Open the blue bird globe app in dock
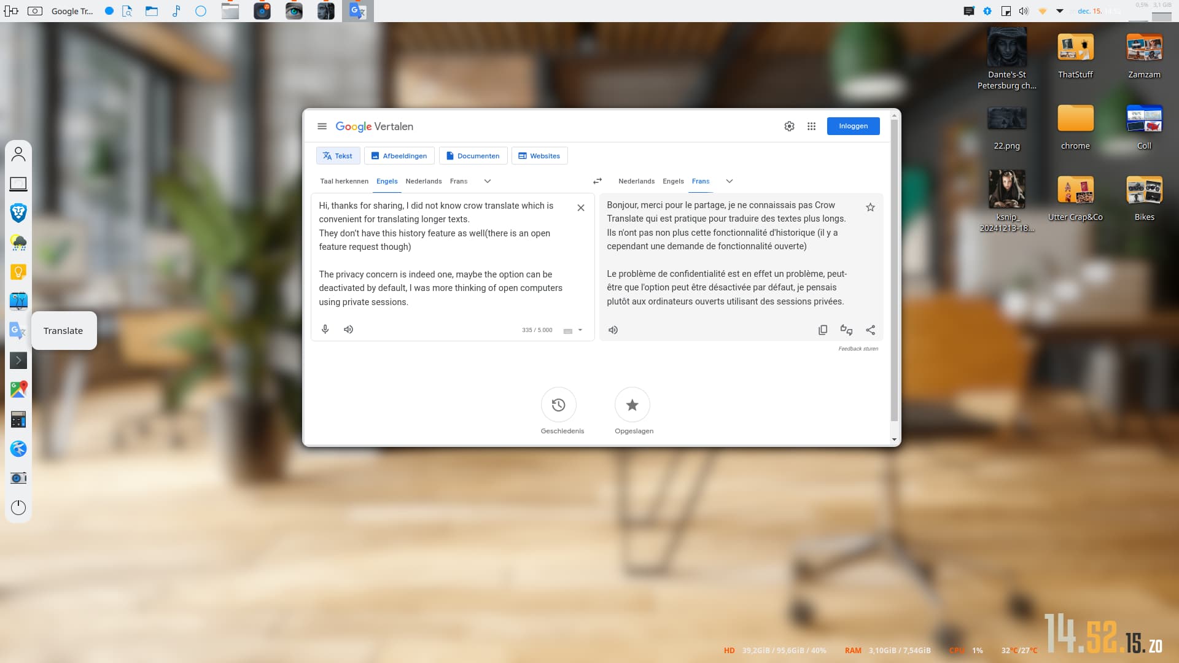The width and height of the screenshot is (1179, 663). click(18, 449)
